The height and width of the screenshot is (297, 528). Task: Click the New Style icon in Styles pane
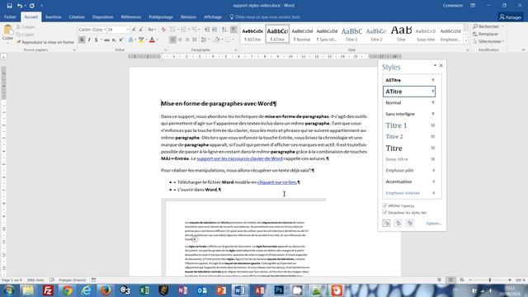[386, 223]
